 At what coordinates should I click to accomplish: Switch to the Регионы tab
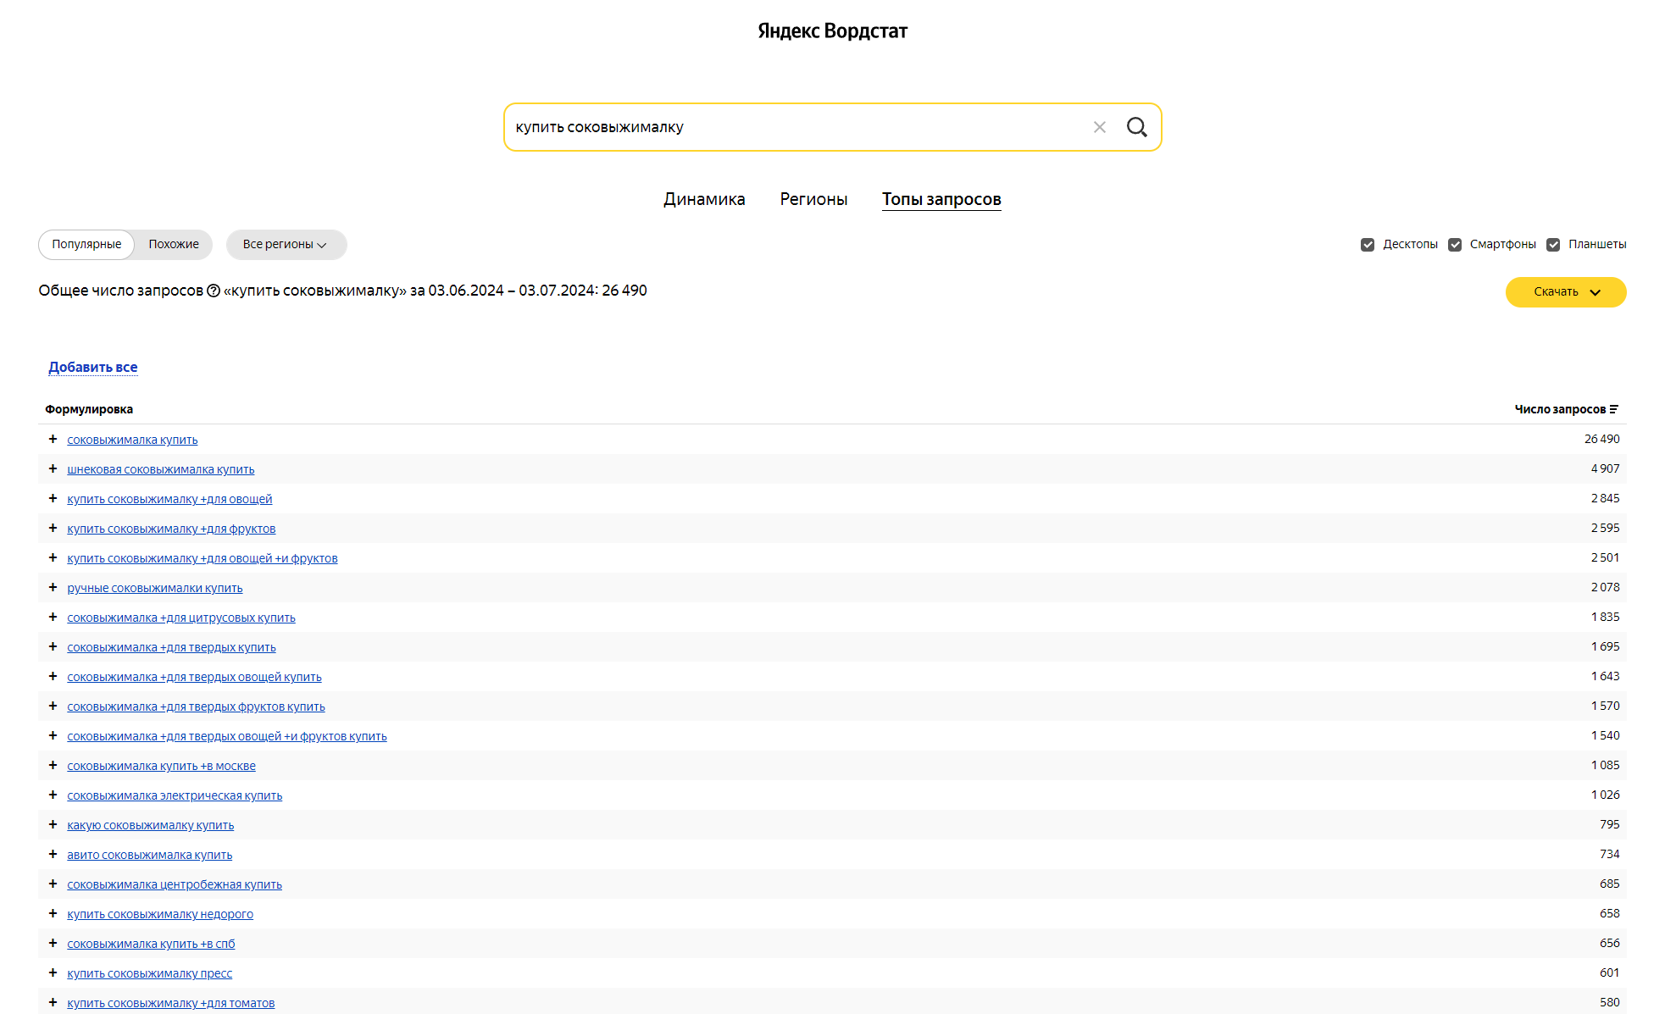coord(813,199)
